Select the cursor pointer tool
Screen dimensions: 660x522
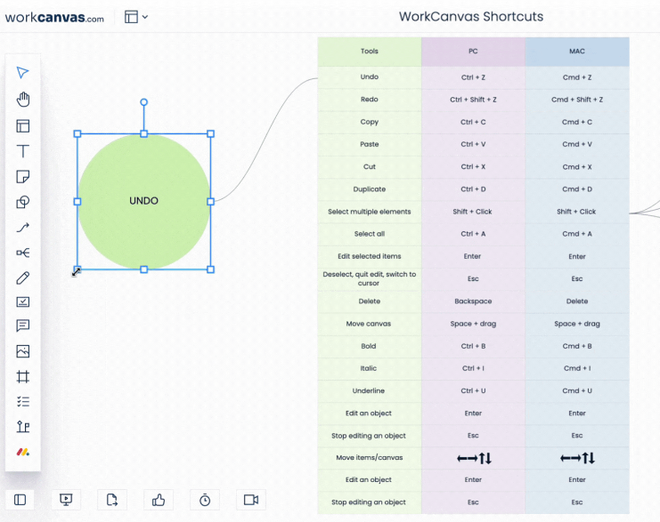tap(23, 72)
